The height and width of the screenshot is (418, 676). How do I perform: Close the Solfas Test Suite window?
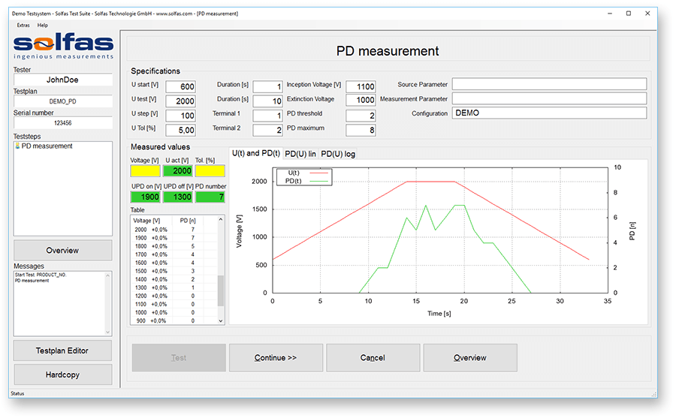[x=647, y=14]
